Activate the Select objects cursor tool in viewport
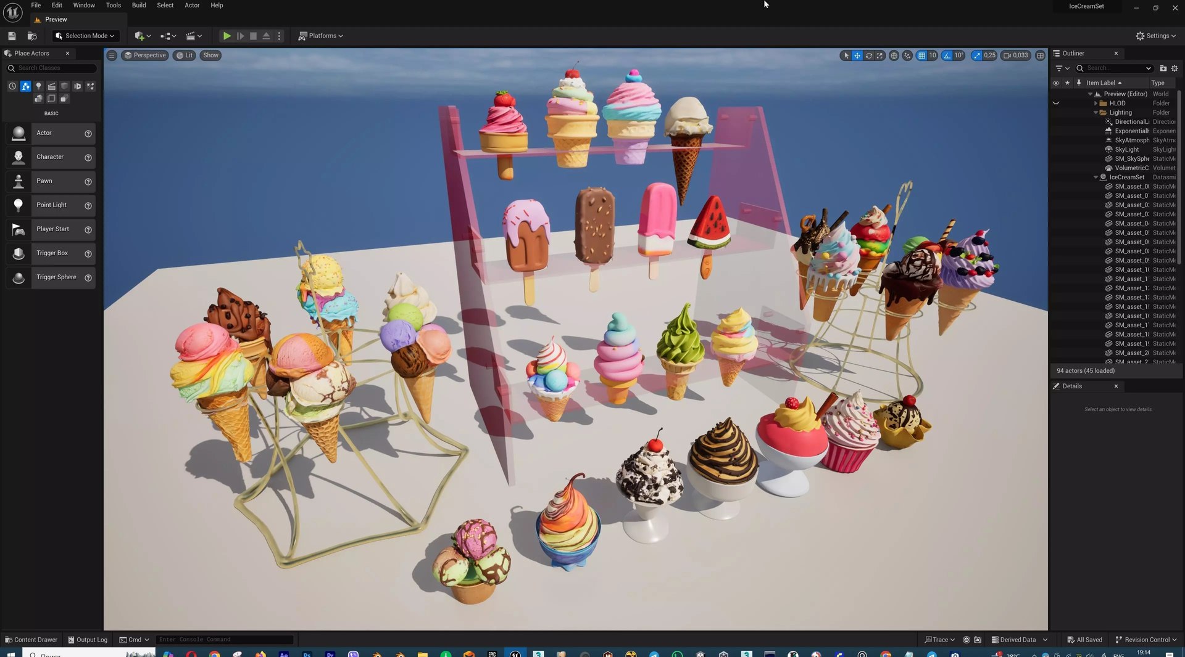The image size is (1185, 657). [x=846, y=55]
